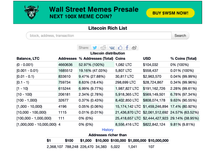Click the 34,383 addresses count
The image size is (213, 152).
click(x=101, y=147)
